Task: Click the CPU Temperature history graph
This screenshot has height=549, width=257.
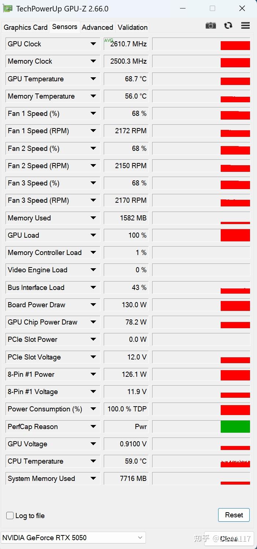Action: pyautogui.click(x=201, y=461)
